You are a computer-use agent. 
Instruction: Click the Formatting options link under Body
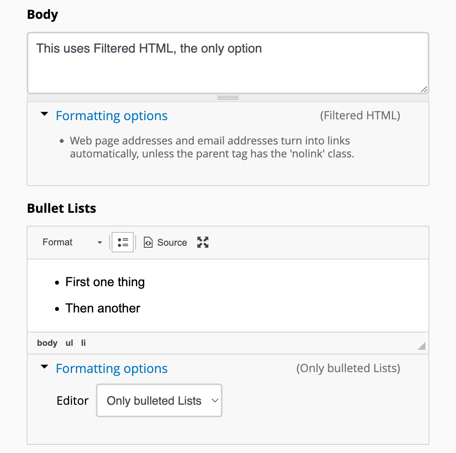point(112,116)
